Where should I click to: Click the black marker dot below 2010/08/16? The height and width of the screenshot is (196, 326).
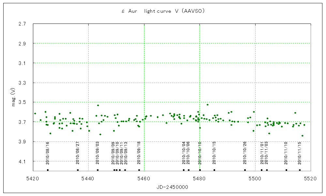click(48, 170)
